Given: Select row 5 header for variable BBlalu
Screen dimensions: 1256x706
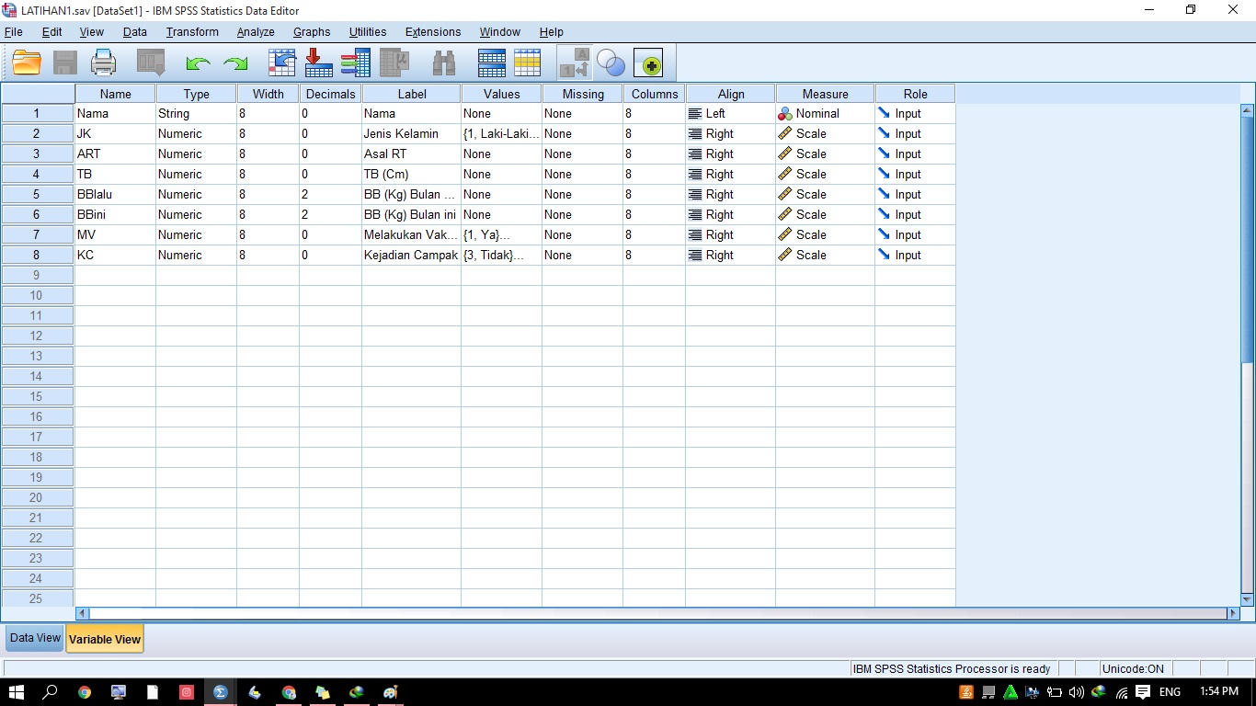Looking at the screenshot, I should 38,195.
